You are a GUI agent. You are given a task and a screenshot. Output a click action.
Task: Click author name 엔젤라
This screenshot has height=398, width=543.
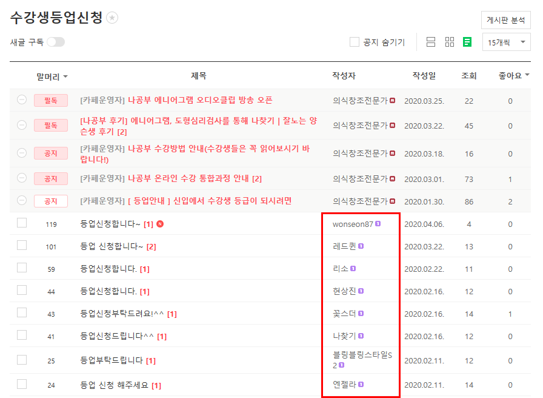[x=344, y=385]
